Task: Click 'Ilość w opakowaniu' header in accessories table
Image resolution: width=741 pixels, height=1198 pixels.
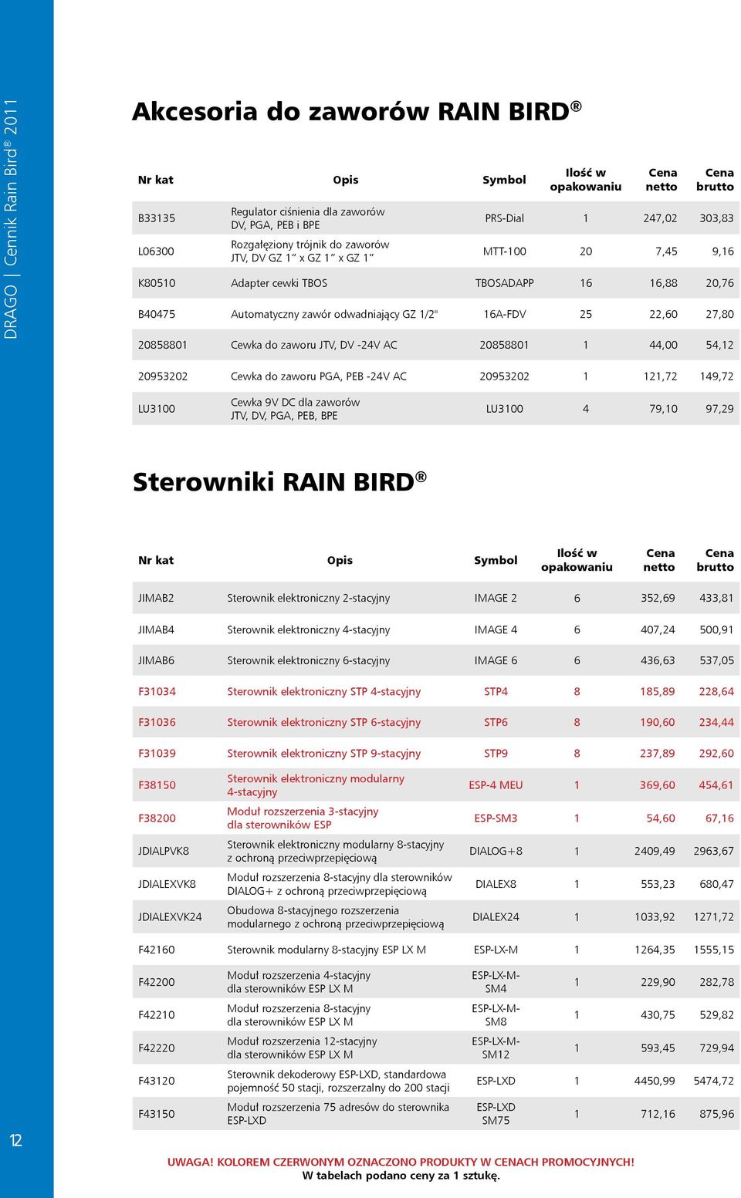Action: coord(586,180)
